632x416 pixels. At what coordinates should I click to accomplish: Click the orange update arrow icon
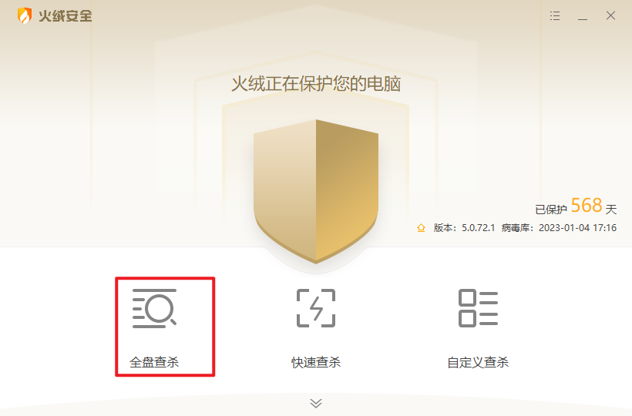tap(421, 228)
